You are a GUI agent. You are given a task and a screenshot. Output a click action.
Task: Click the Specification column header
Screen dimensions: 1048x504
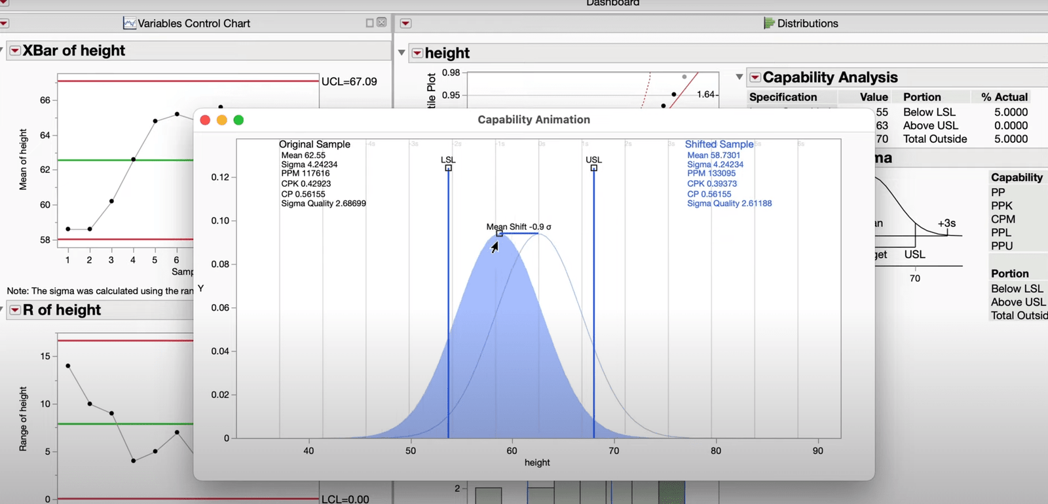pos(783,97)
